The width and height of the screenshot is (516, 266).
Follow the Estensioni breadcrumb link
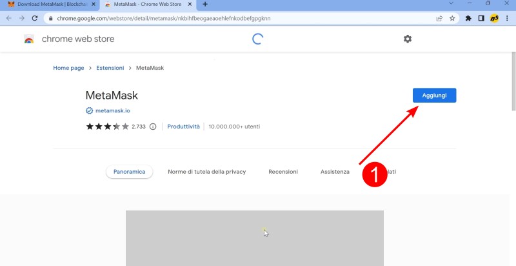click(x=110, y=68)
